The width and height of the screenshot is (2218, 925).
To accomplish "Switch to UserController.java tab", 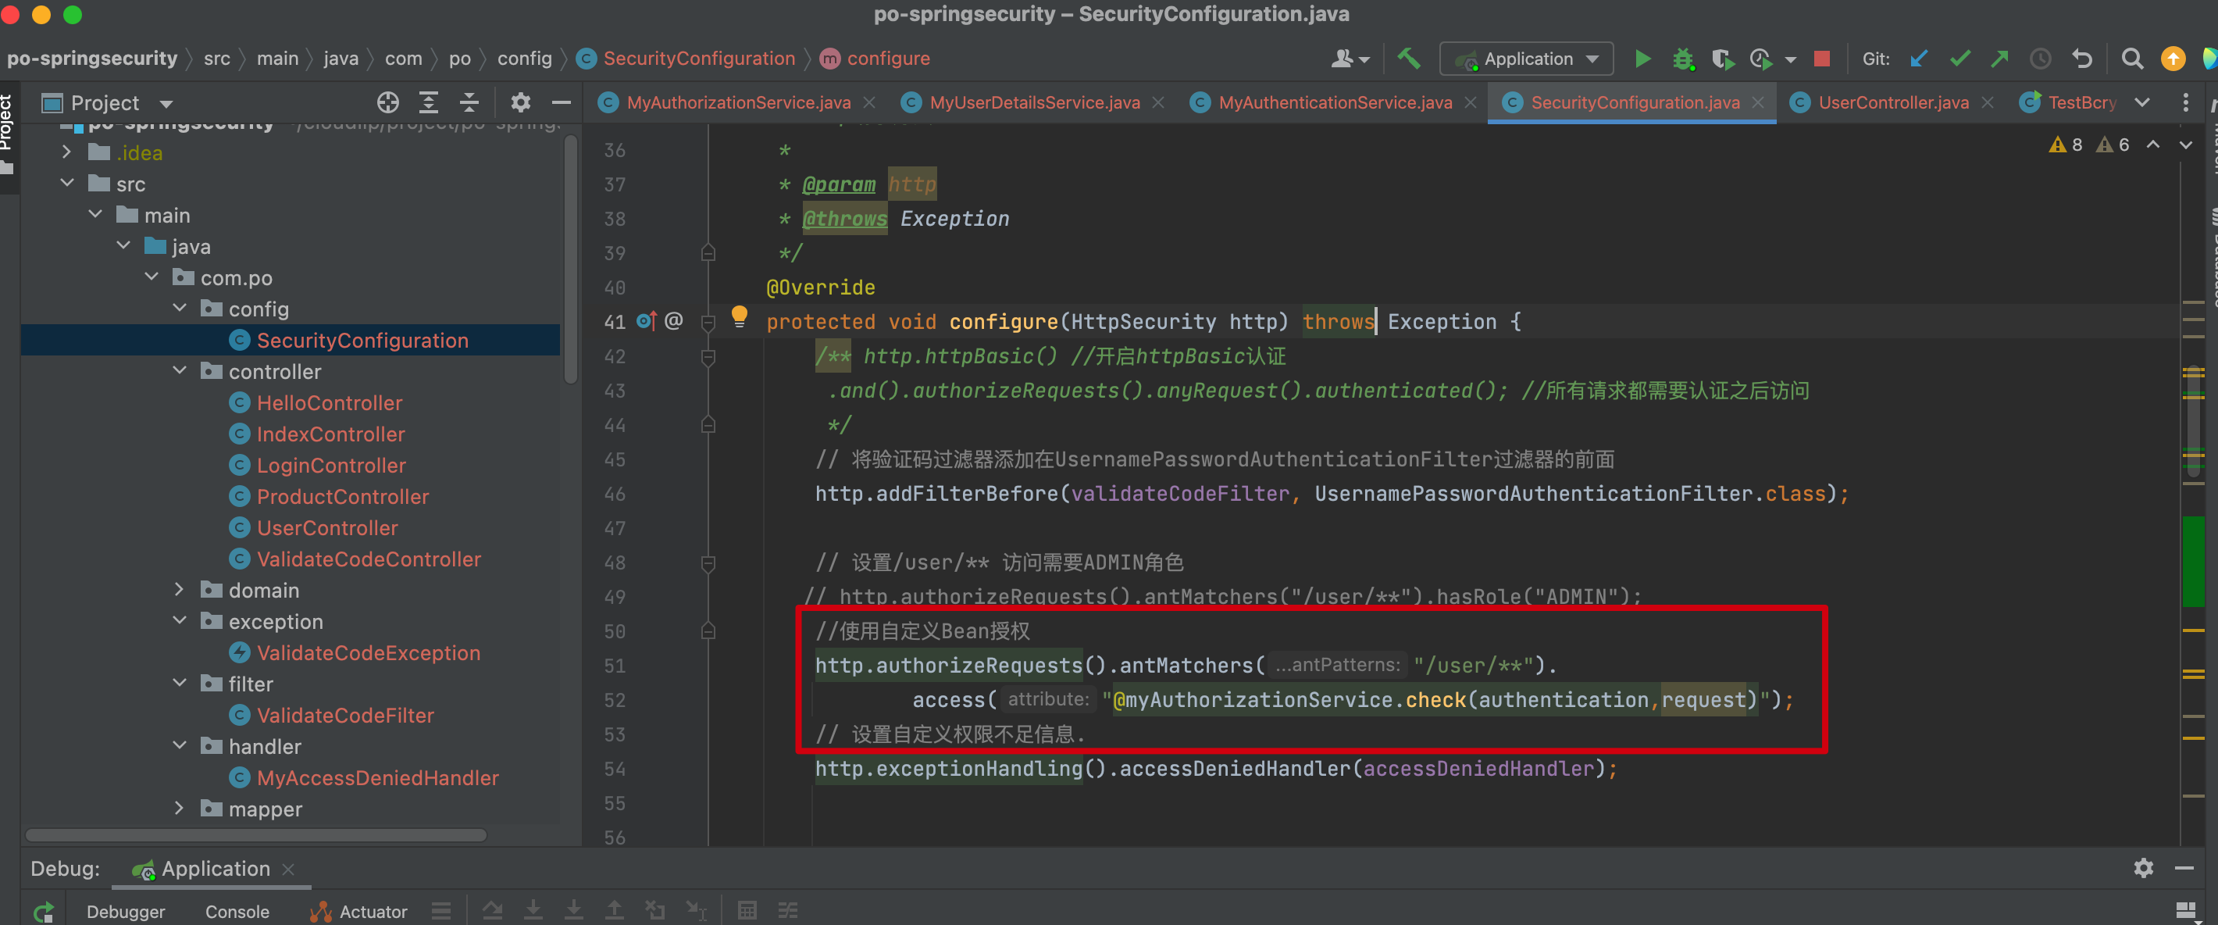I will (1892, 102).
